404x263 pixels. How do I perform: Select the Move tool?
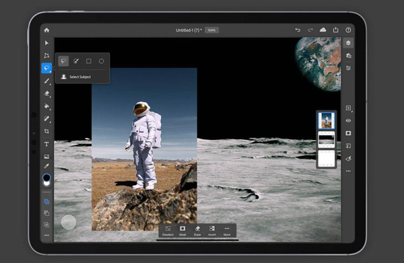46,43
